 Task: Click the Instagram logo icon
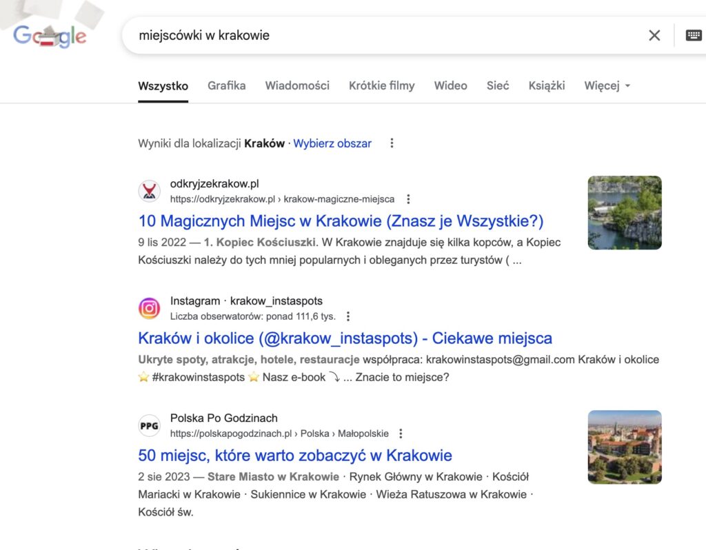pos(150,308)
